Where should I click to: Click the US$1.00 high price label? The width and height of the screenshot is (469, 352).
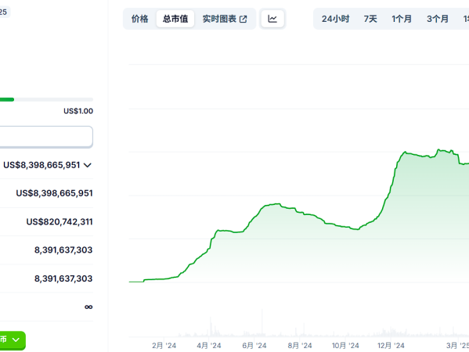(78, 111)
